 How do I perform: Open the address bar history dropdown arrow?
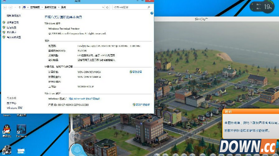click(103, 7)
